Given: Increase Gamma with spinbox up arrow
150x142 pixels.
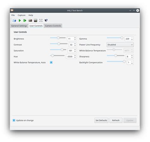Looking at the screenshot, I should [x=132, y=38].
